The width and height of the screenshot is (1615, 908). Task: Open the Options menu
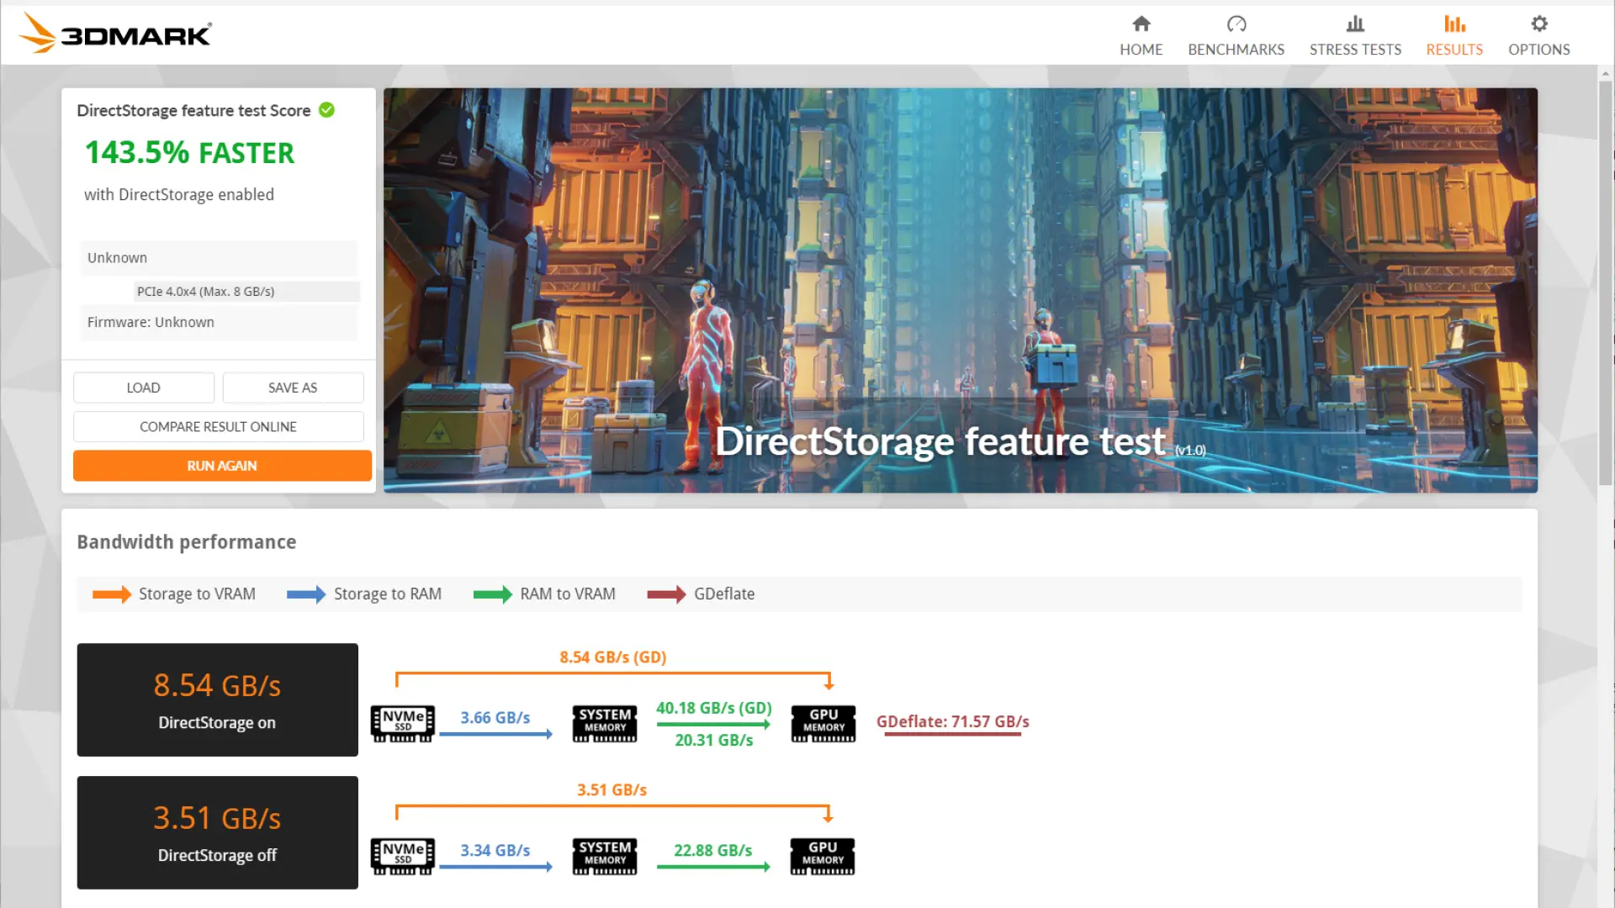pyautogui.click(x=1538, y=35)
